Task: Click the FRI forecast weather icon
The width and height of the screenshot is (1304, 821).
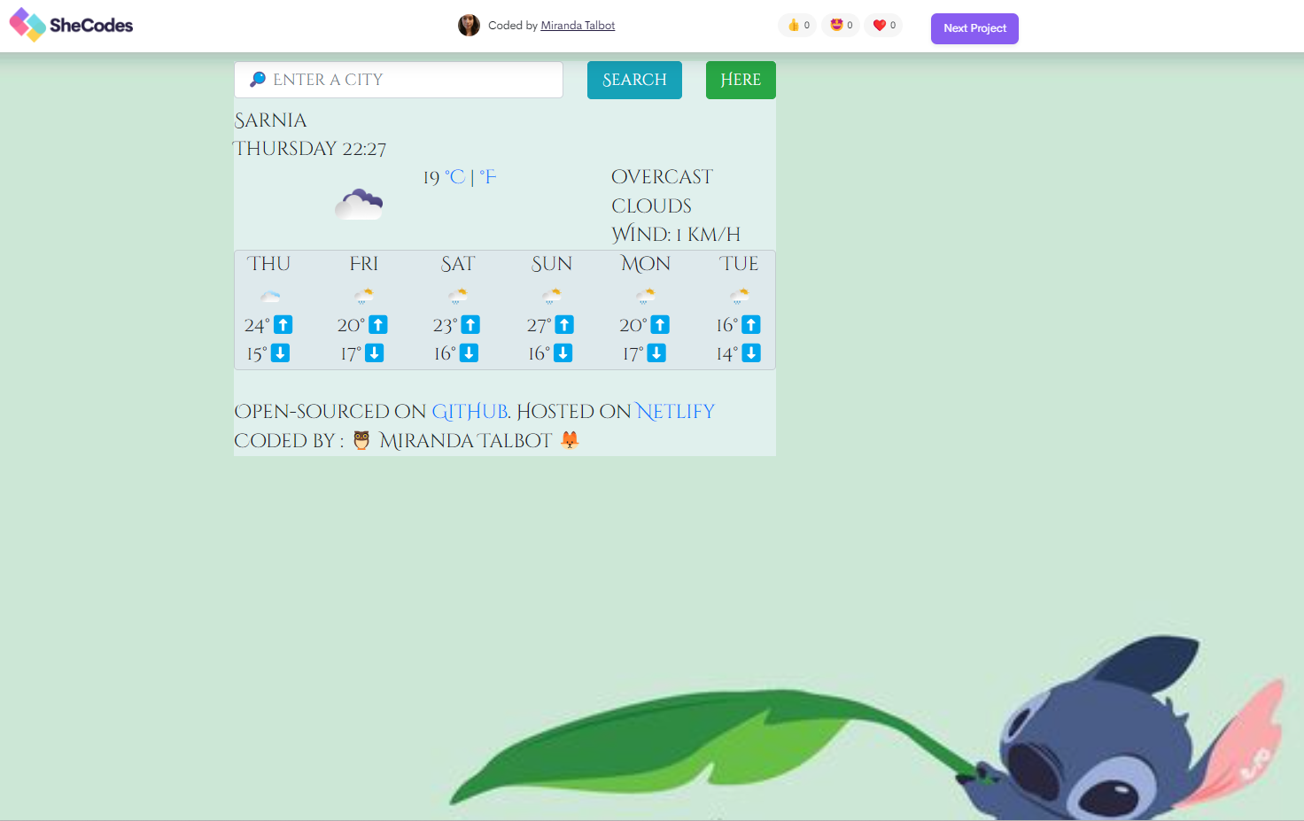Action: click(x=363, y=296)
